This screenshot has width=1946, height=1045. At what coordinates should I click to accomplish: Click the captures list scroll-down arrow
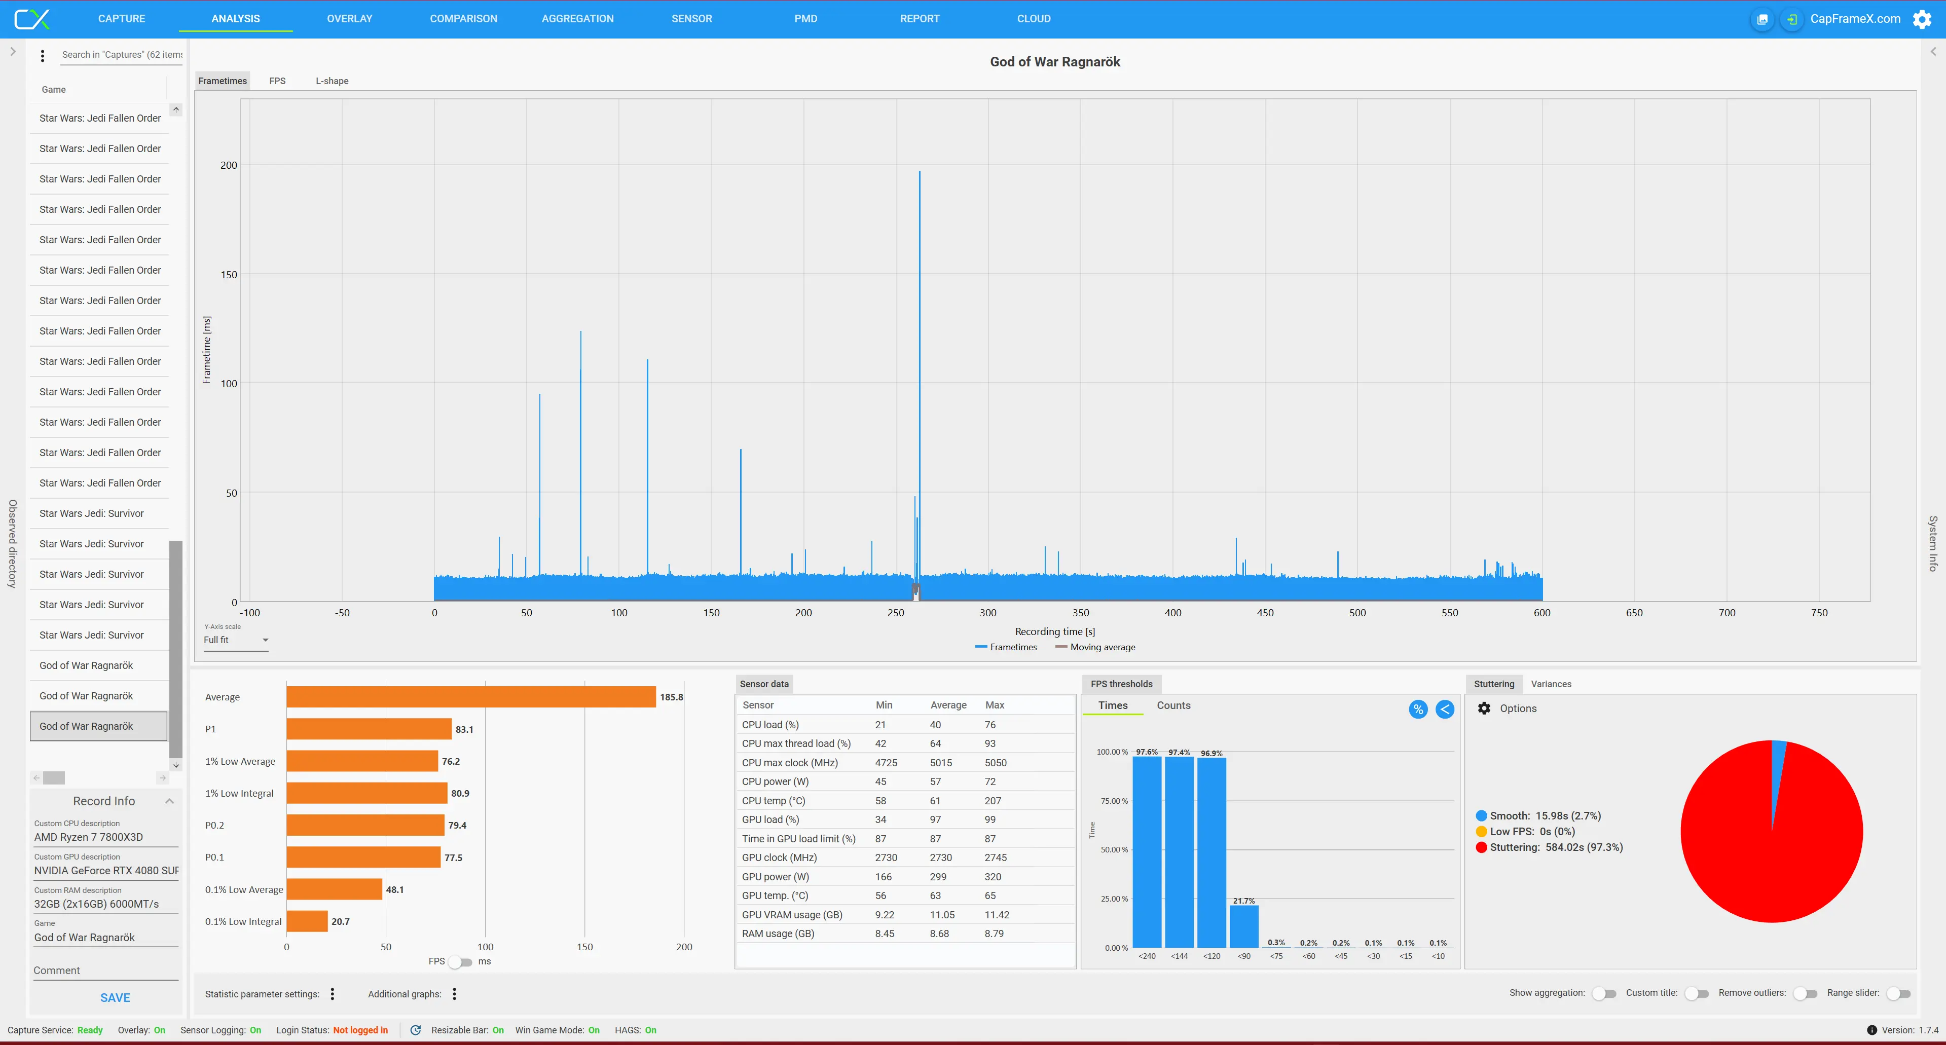coord(176,765)
